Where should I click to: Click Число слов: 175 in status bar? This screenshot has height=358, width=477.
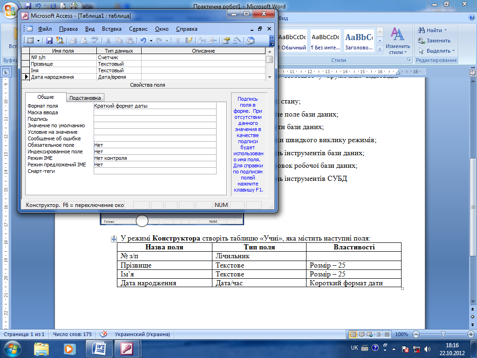[x=72, y=334]
